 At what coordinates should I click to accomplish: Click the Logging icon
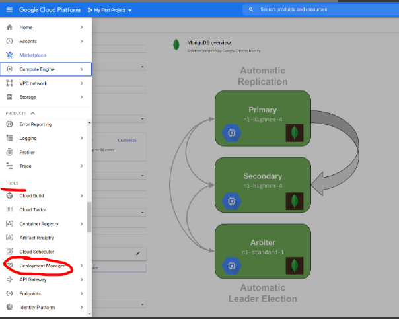coord(9,138)
